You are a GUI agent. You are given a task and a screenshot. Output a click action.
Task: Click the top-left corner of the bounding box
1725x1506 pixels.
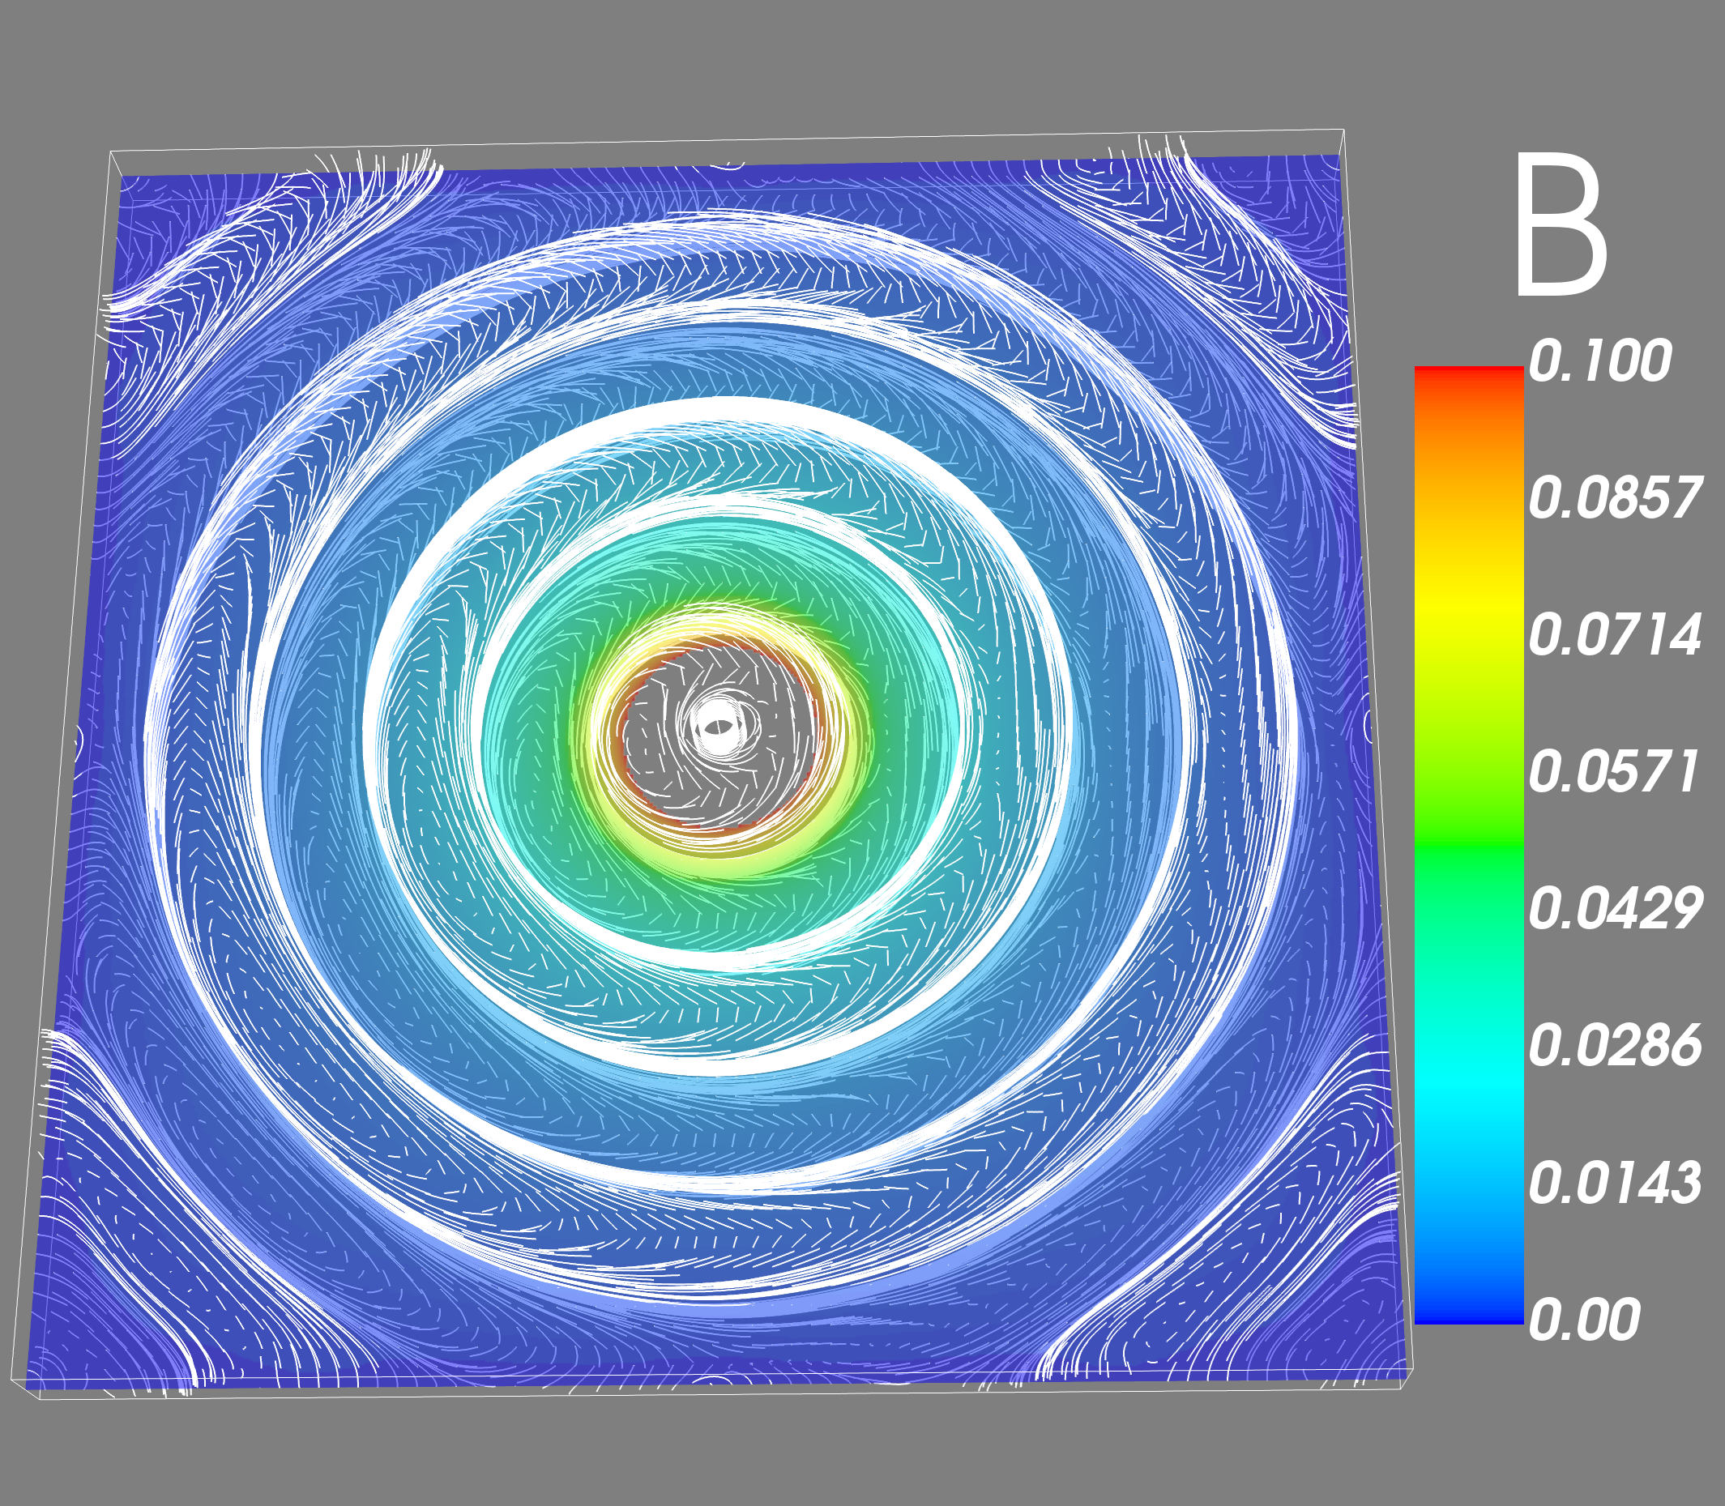[x=110, y=152]
